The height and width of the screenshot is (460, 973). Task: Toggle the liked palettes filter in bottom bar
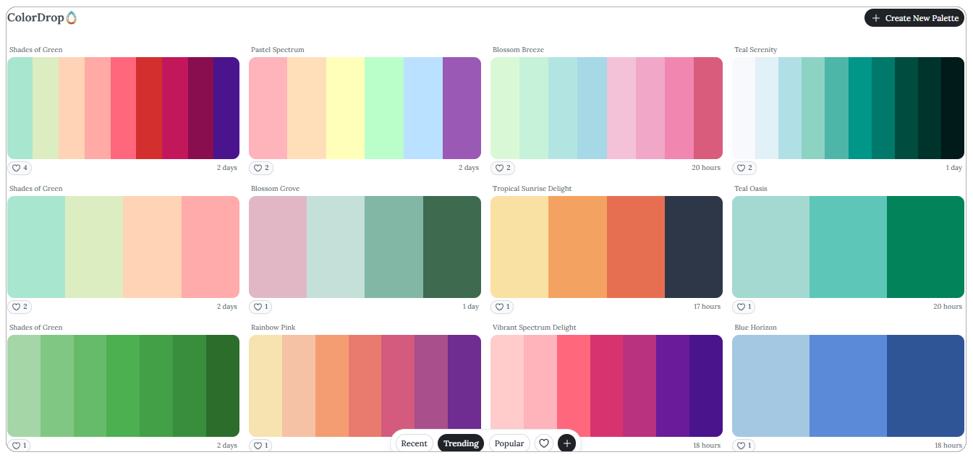click(543, 443)
